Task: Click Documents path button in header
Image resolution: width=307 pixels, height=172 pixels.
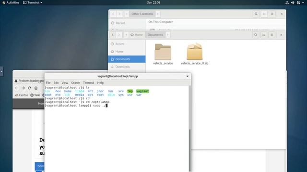Action: pos(155,35)
